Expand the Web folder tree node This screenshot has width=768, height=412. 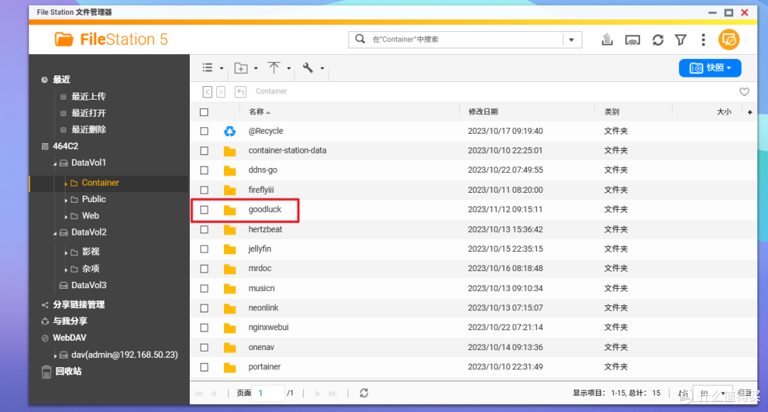[65, 216]
